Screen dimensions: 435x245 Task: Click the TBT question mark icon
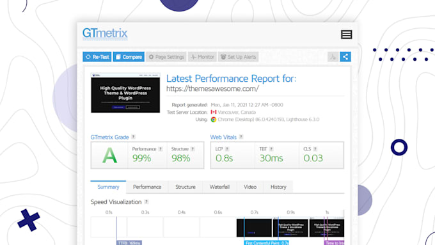[x=271, y=149]
